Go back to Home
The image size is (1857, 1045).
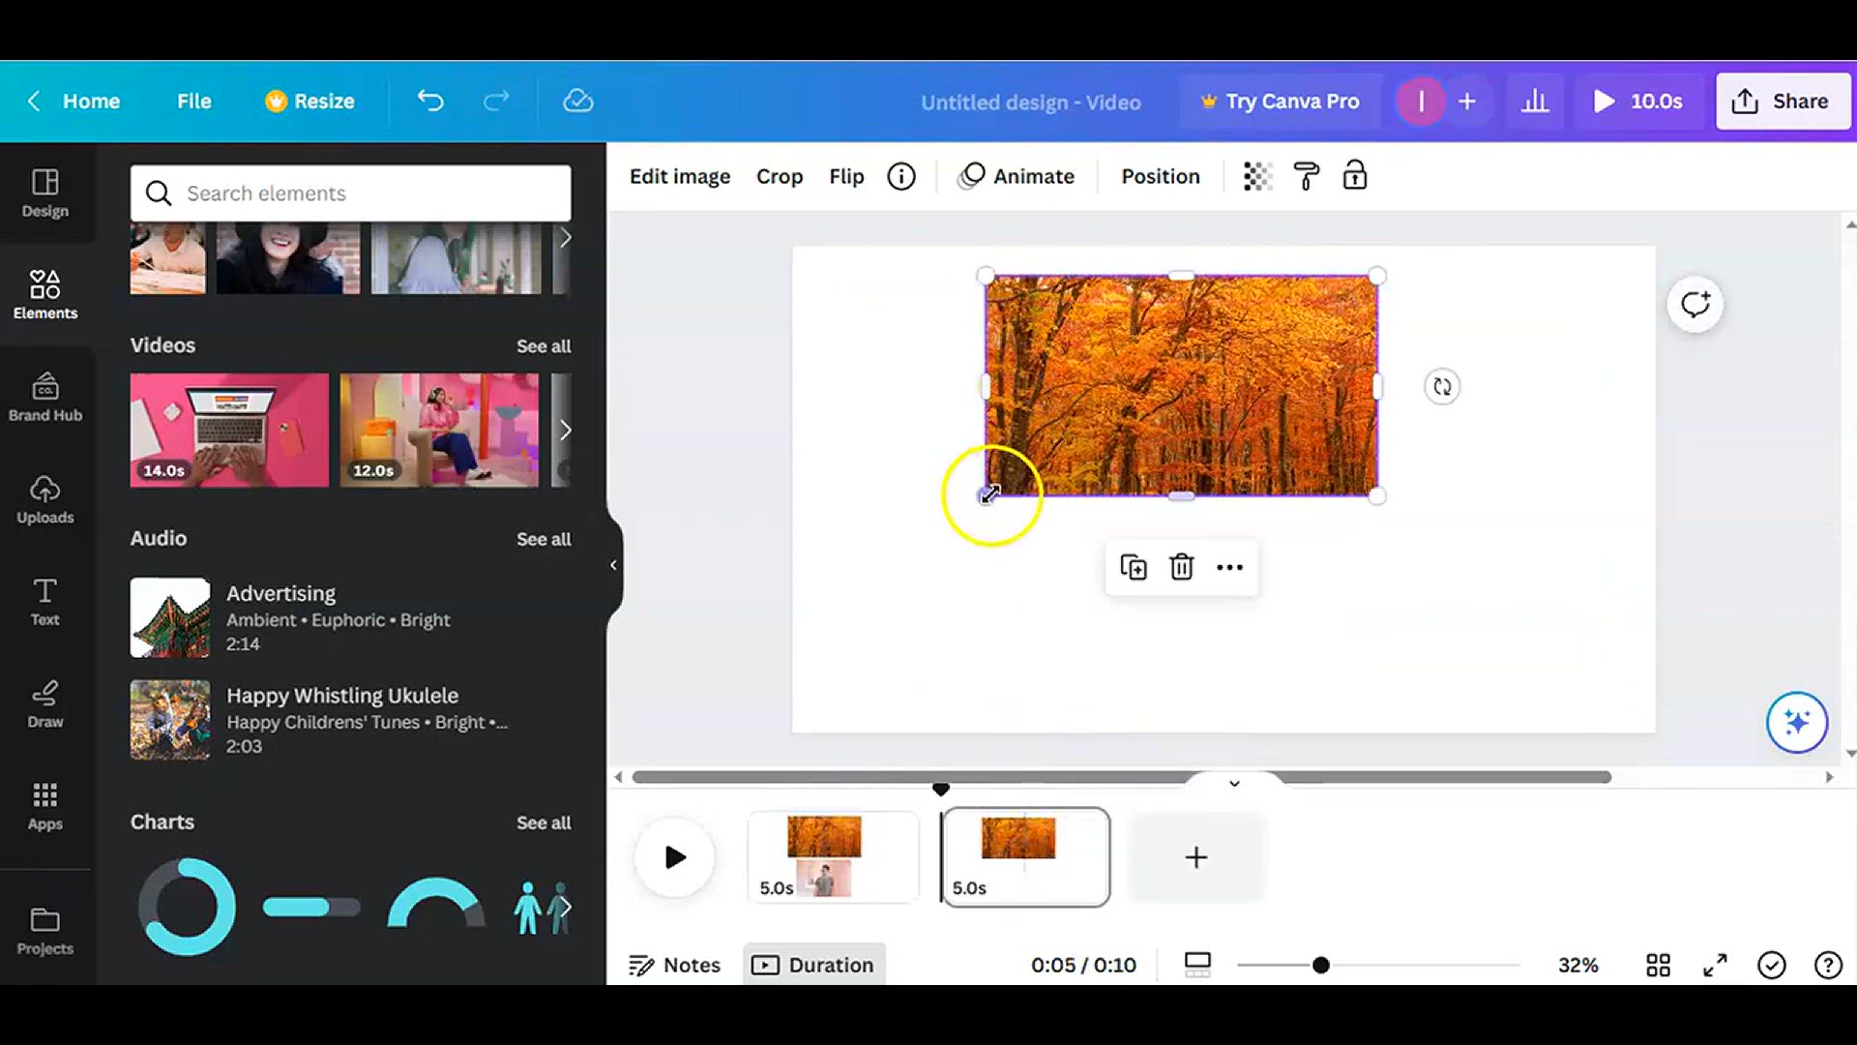click(74, 102)
